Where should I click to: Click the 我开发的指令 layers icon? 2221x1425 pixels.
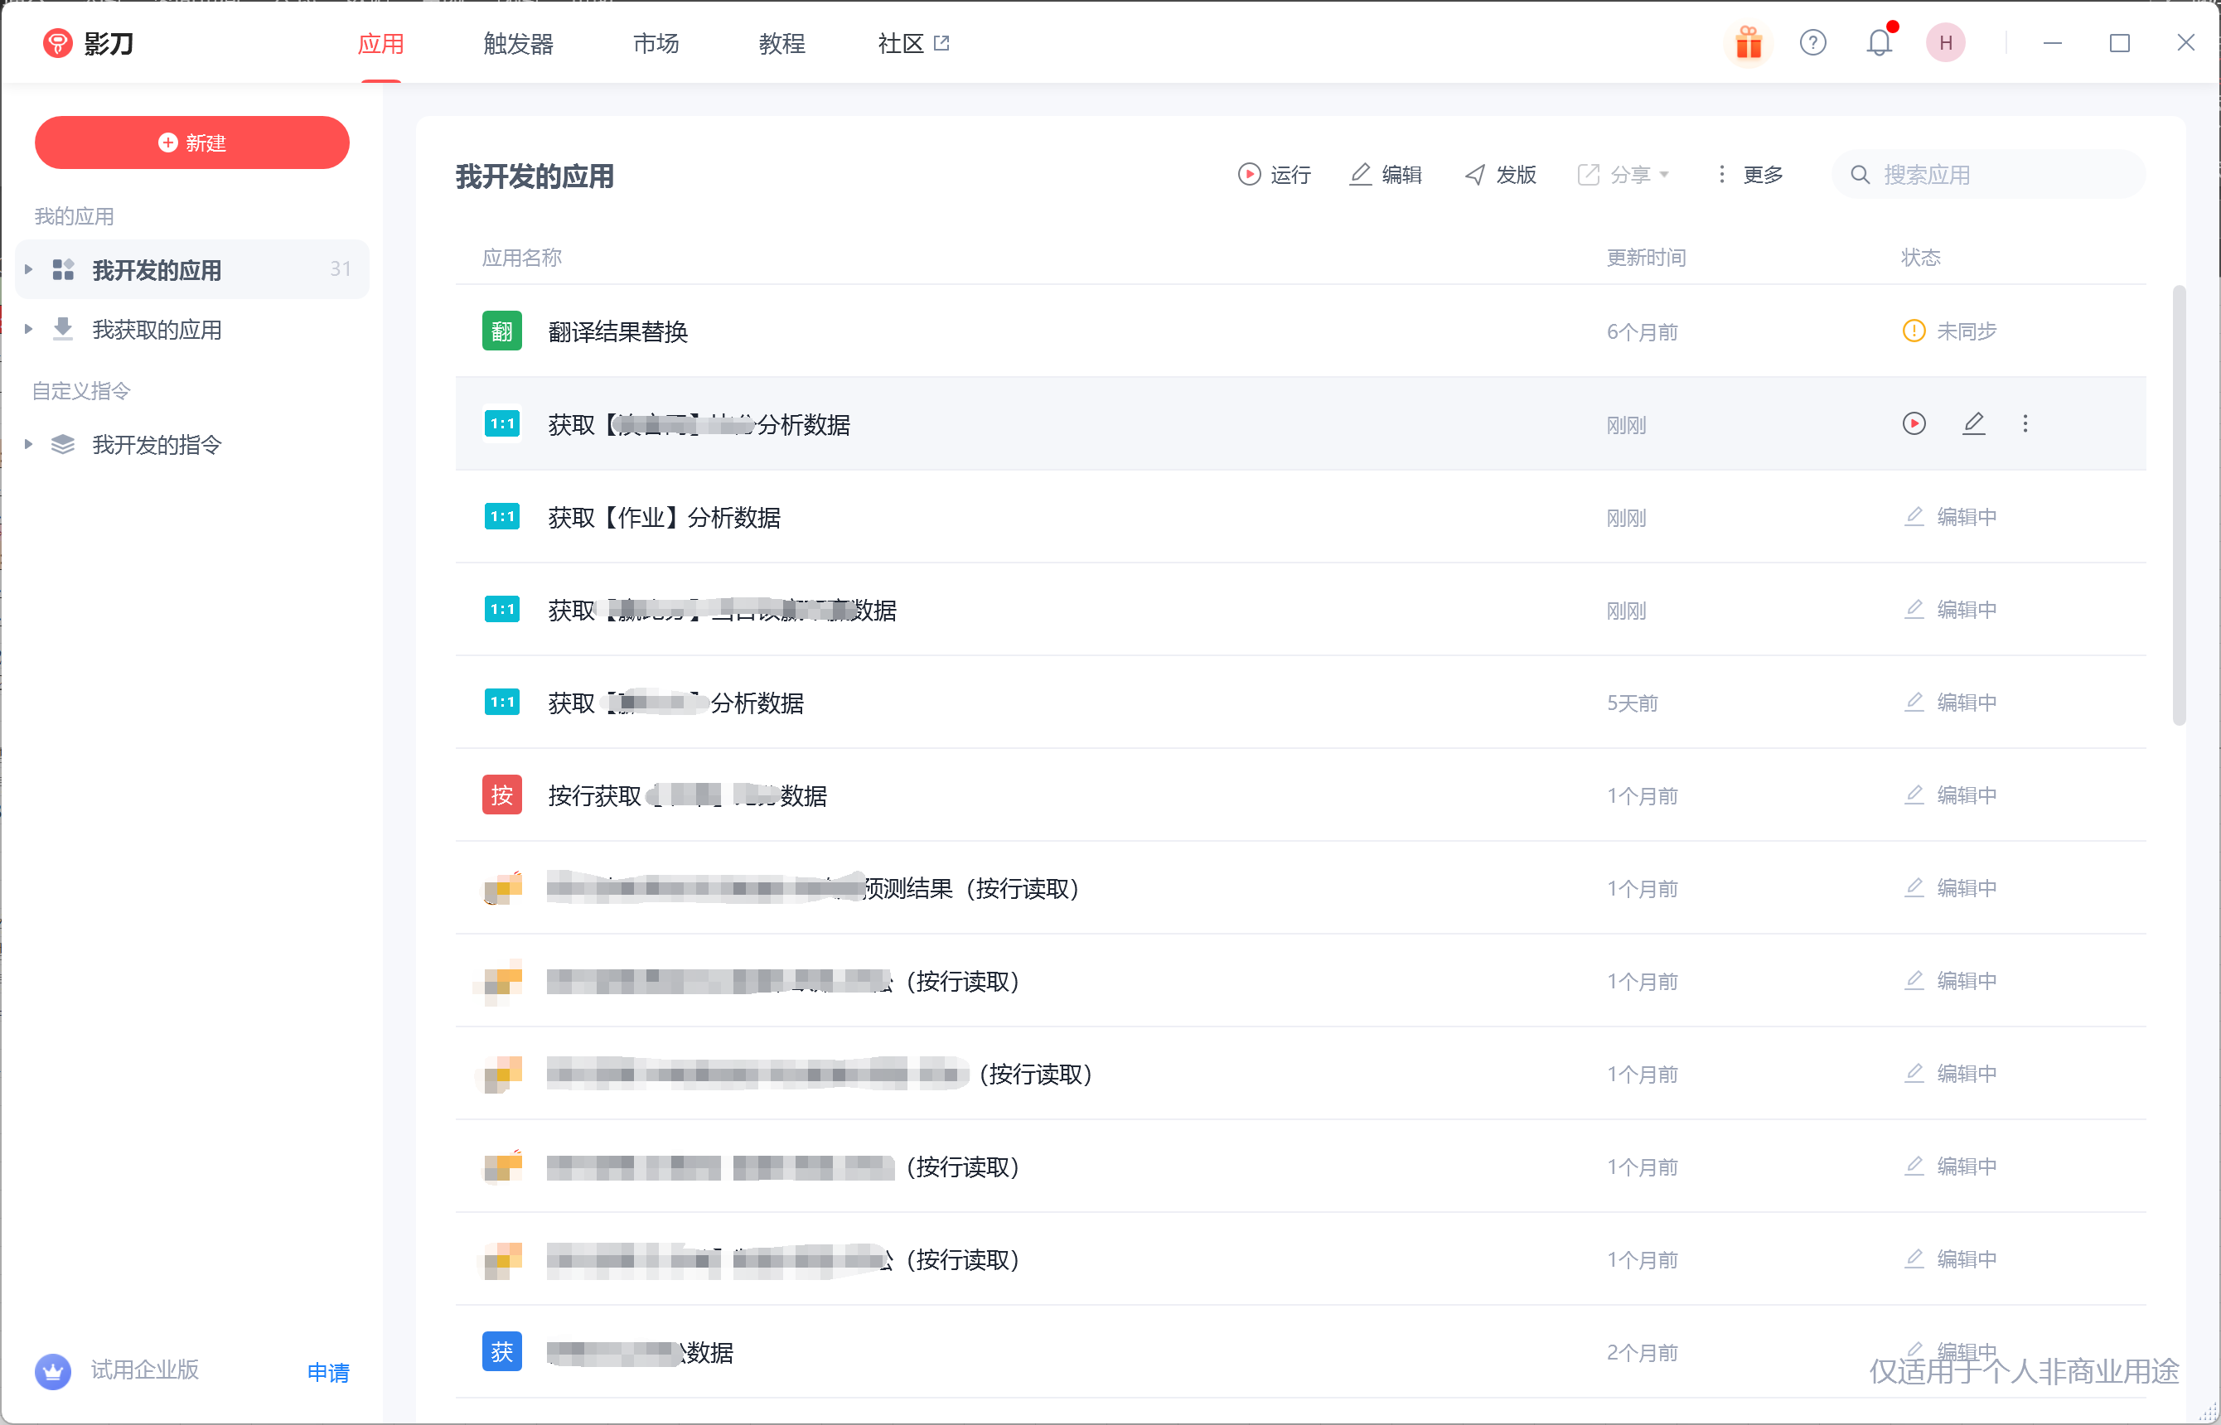(x=63, y=444)
